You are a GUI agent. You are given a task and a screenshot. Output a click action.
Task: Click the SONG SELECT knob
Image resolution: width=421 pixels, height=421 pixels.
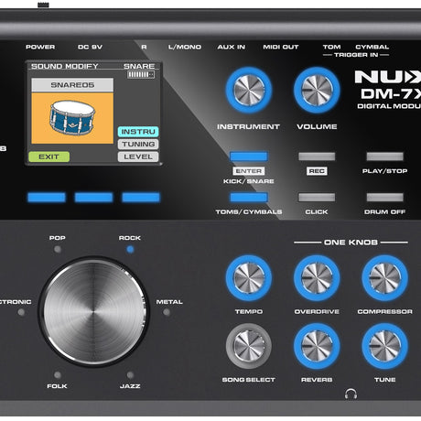coord(249,346)
